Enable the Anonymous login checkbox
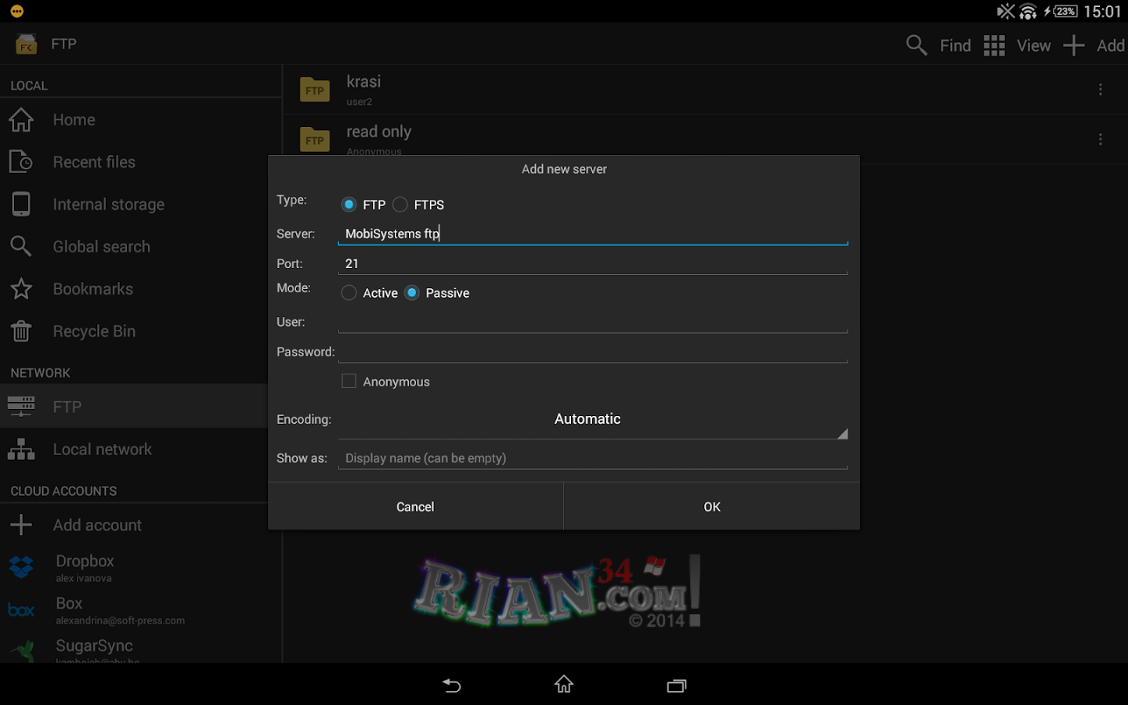The height and width of the screenshot is (705, 1128). [x=349, y=381]
